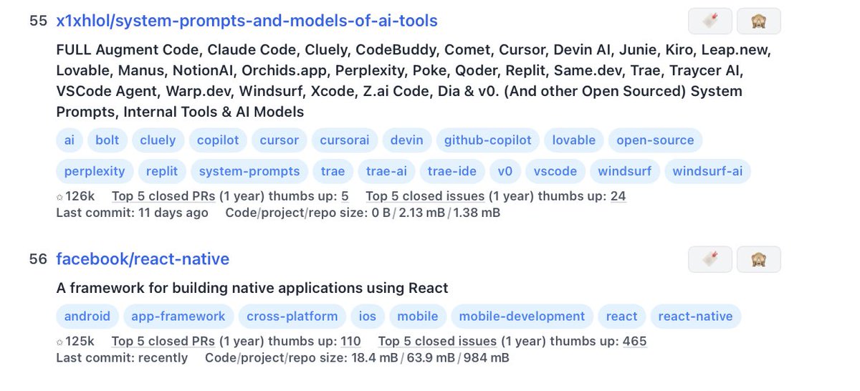Click rank number 55
This screenshot has width=860, height=391.
pos(38,21)
